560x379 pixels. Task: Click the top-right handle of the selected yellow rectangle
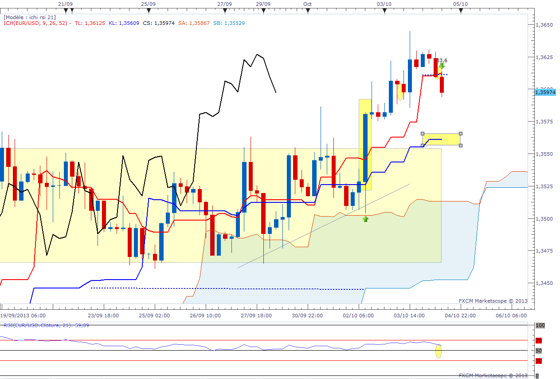point(461,134)
